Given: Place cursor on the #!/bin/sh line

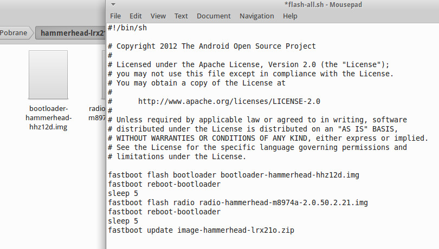Looking at the screenshot, I should point(127,28).
